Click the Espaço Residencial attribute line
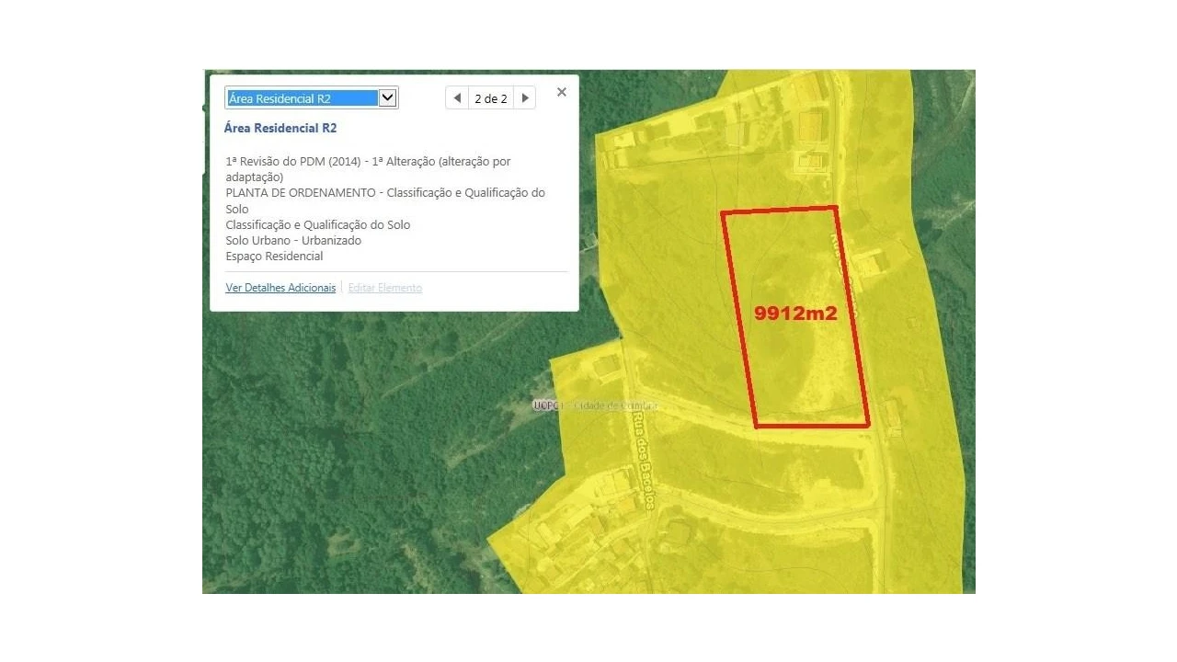Image resolution: width=1177 pixels, height=662 pixels. point(274,256)
